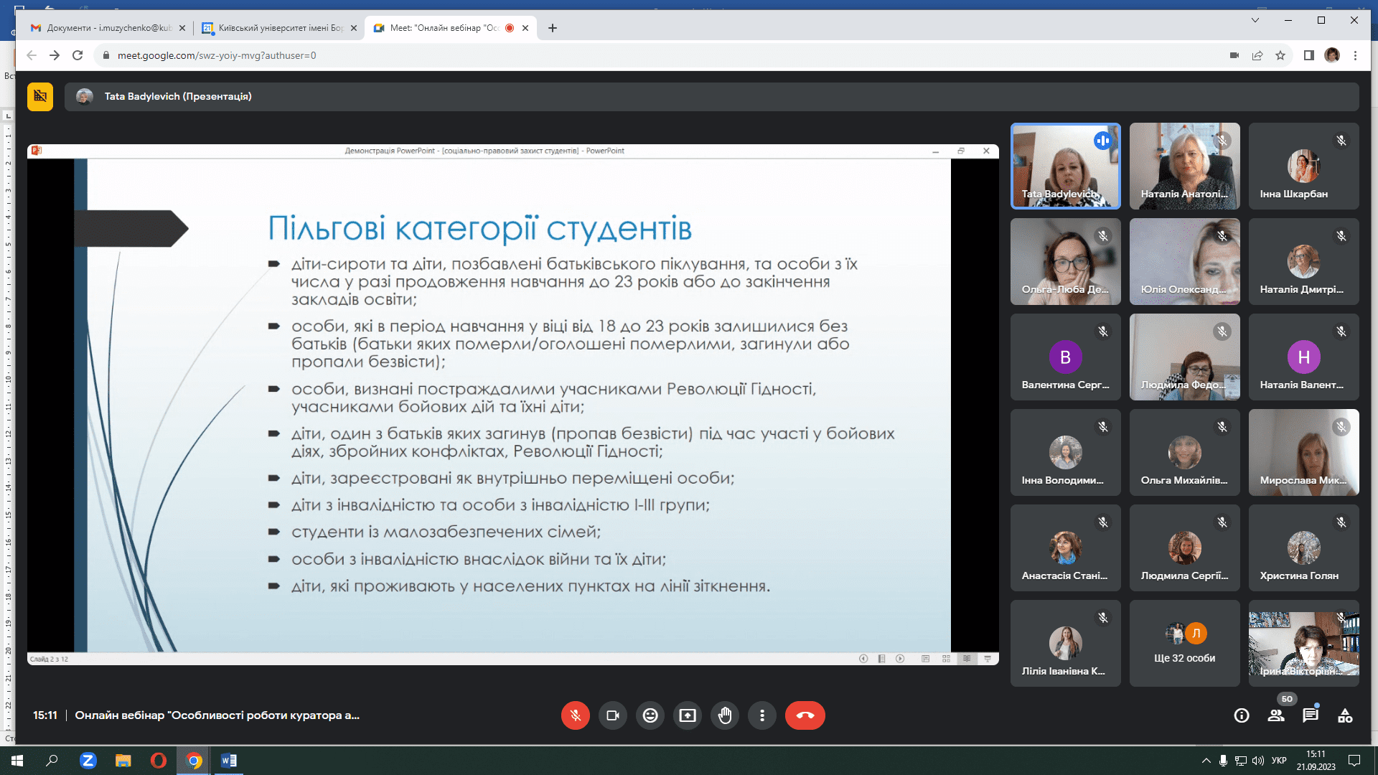Leave the call with the red hang-up button
This screenshot has height=775, width=1378.
point(805,715)
